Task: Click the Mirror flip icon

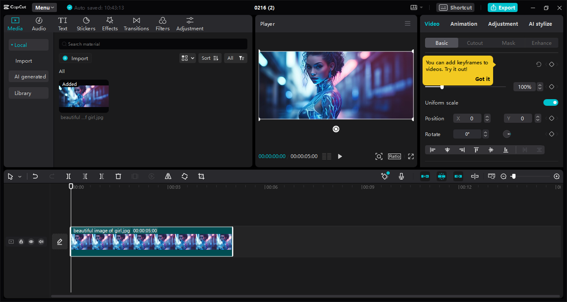Action: tap(168, 176)
